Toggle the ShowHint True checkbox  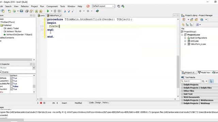pos(12,89)
